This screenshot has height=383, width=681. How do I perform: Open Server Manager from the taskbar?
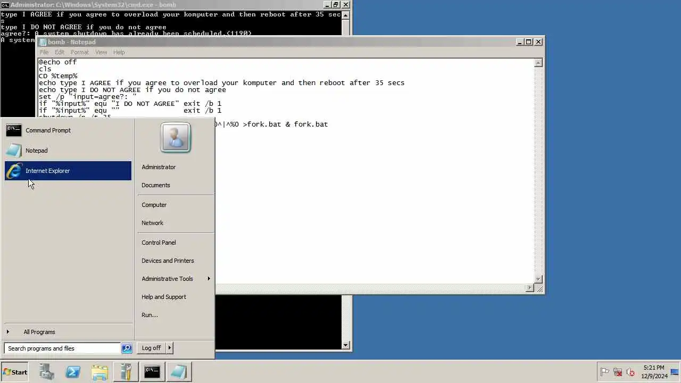46,372
